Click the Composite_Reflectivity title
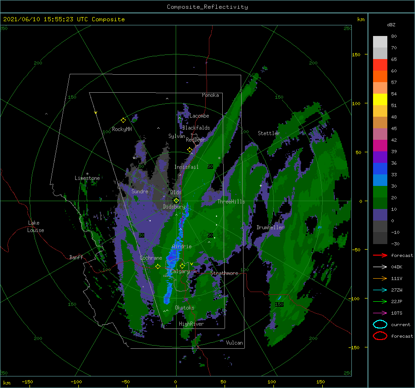Image resolution: width=415 pixels, height=388 pixels. [207, 7]
